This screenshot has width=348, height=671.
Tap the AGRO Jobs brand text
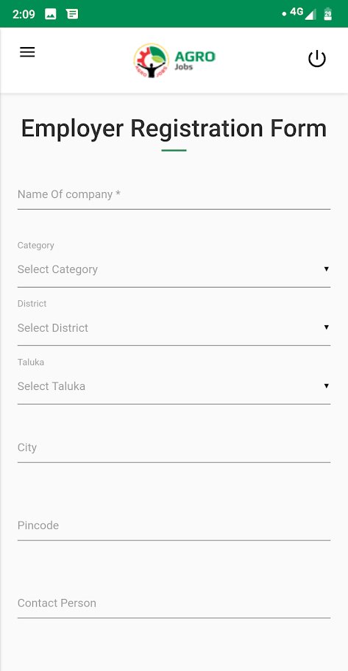click(x=195, y=60)
